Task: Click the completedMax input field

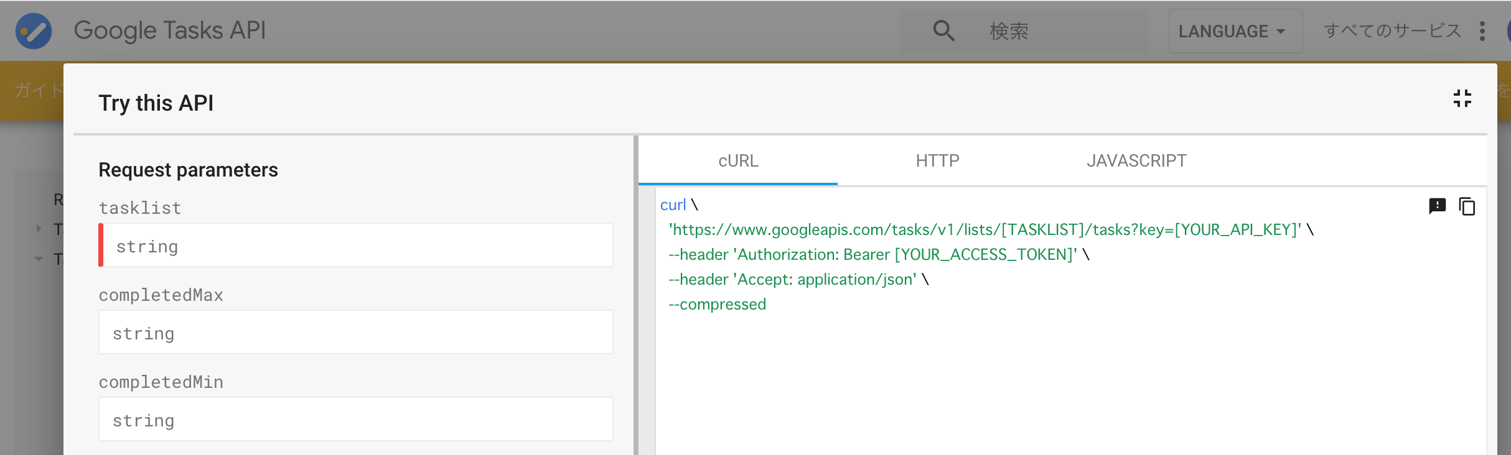Action: click(x=356, y=333)
